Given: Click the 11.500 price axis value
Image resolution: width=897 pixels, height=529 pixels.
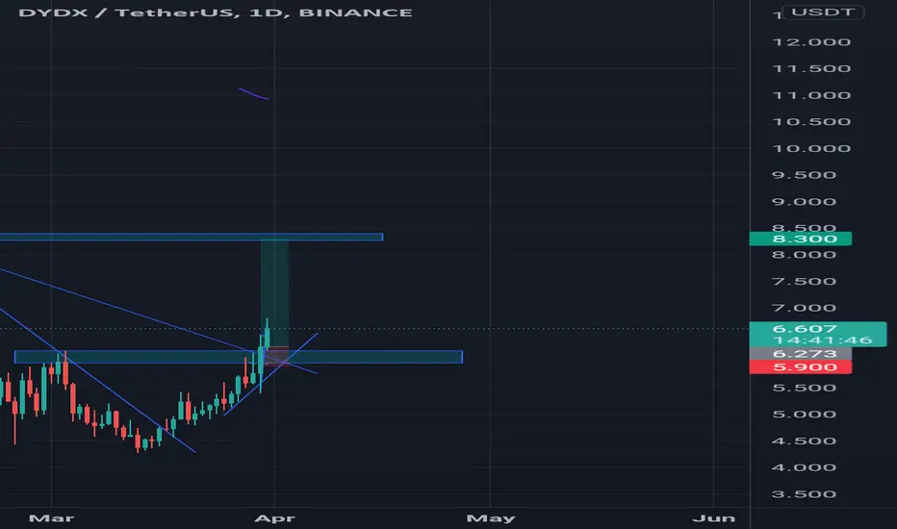Looking at the screenshot, I should pyautogui.click(x=811, y=68).
